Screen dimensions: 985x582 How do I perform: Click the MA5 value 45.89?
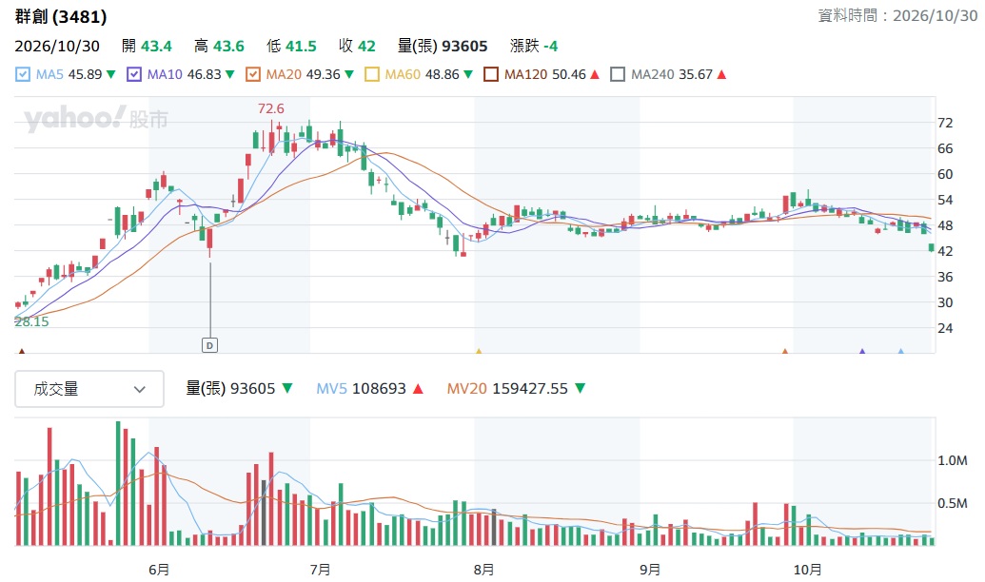point(85,75)
